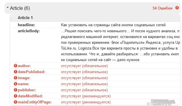
Task: Click the error icon beside 54 Ошибки
Action: [177, 8]
